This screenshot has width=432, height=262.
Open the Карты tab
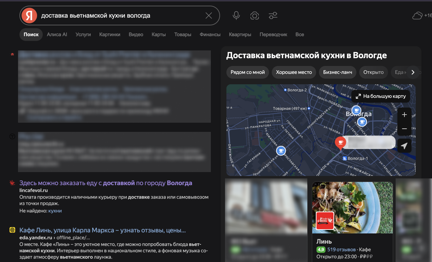[159, 35]
